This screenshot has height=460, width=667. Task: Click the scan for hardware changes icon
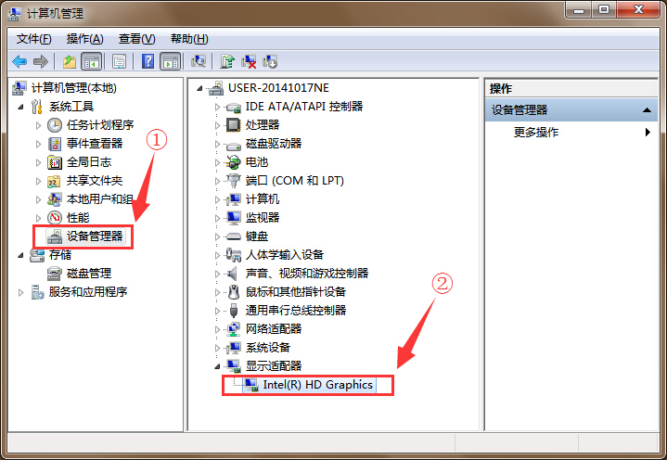(x=199, y=61)
